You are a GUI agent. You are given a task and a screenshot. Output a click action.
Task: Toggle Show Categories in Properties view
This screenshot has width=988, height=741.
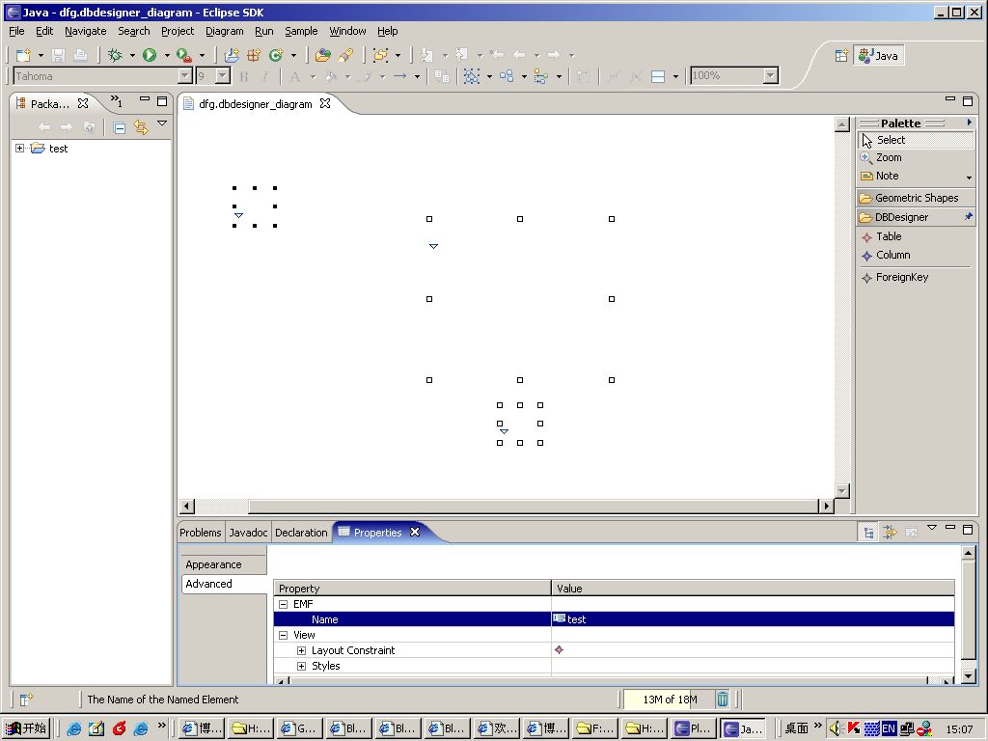(x=869, y=533)
